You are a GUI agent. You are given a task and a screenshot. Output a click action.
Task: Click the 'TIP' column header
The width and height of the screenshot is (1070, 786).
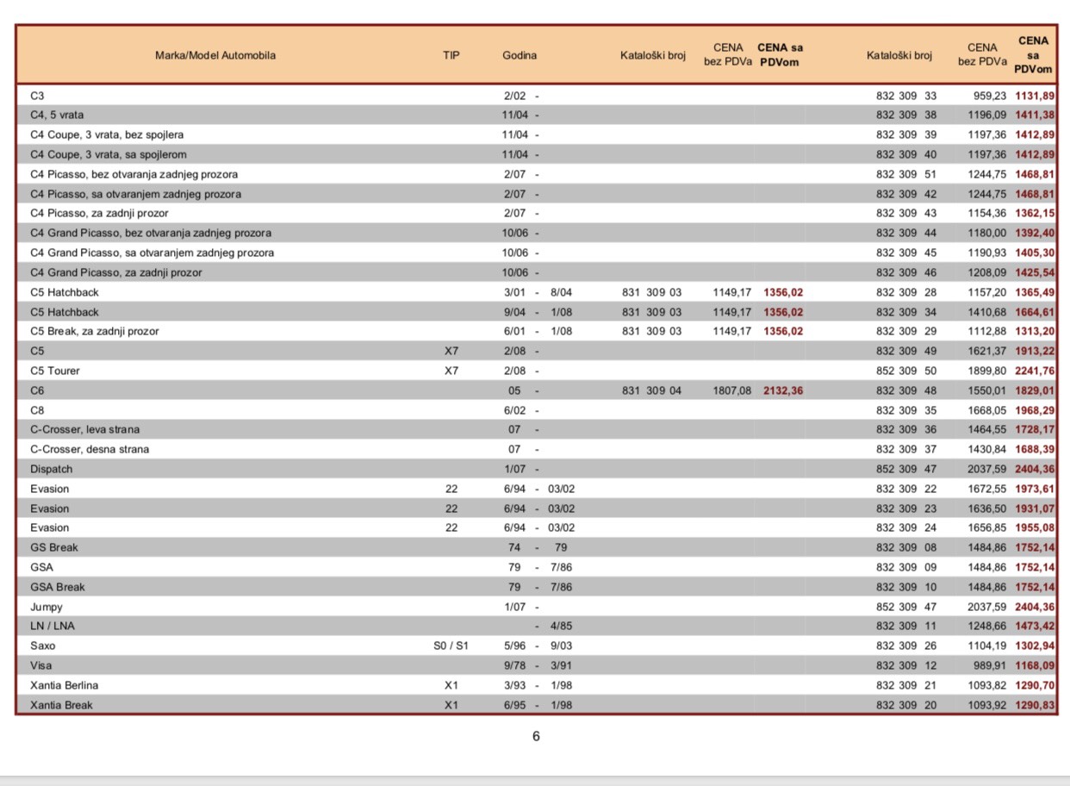click(451, 55)
